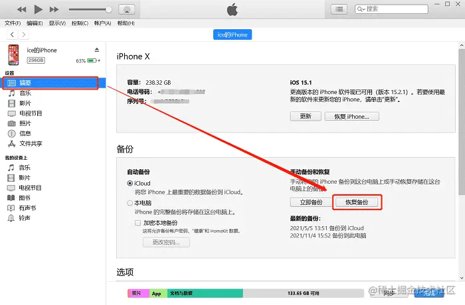The height and width of the screenshot is (305, 465).
Task: Open the 帮助(H) menu
Action: (x=126, y=23)
